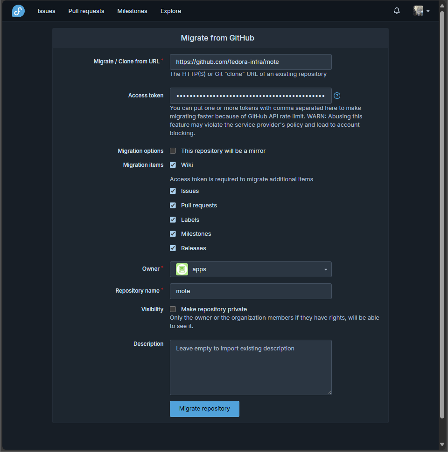Viewport: 448px width, 452px height.
Task: Open user menu dropdown arrow
Action: tap(428, 11)
